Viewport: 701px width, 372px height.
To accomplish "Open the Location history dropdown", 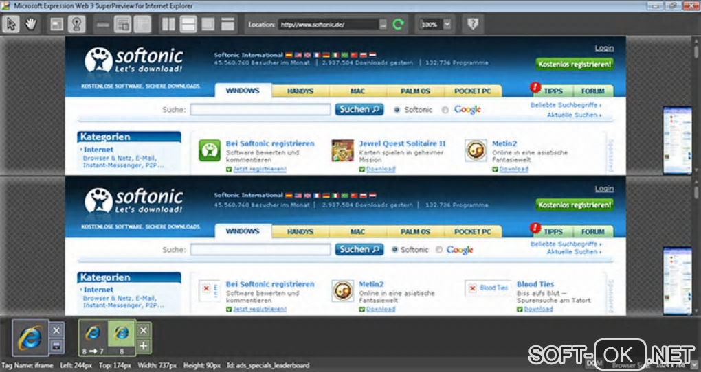I will 383,25.
